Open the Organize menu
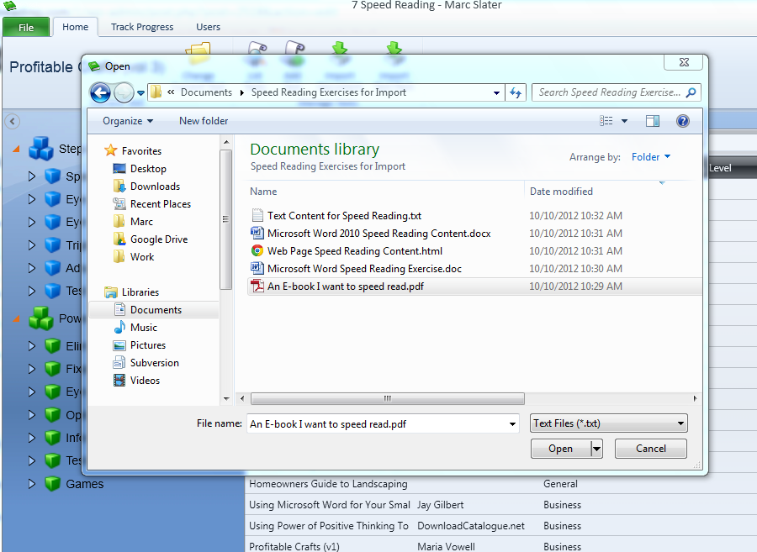This screenshot has height=552, width=757. click(128, 121)
